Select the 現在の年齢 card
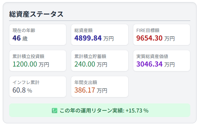Image resolution: width=200 pixels, height=127 pixels. click(38, 34)
